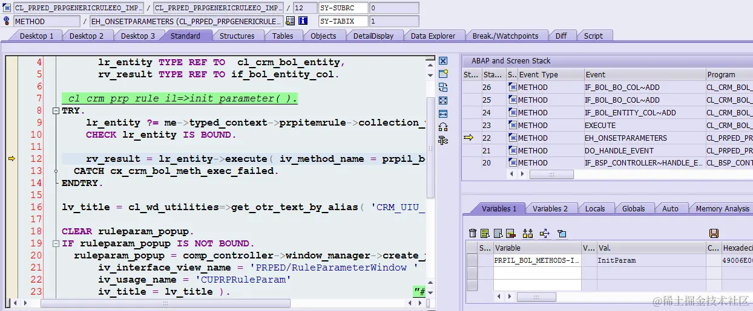Click the full-screen tool icon with the four arrows
Viewport: 753px width, 311px height.
click(443, 100)
